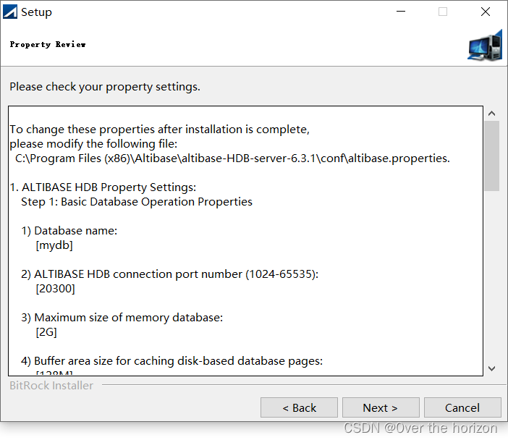The image size is (508, 440).
Task: Click the vertical scrollbar thumb
Action: click(x=492, y=156)
